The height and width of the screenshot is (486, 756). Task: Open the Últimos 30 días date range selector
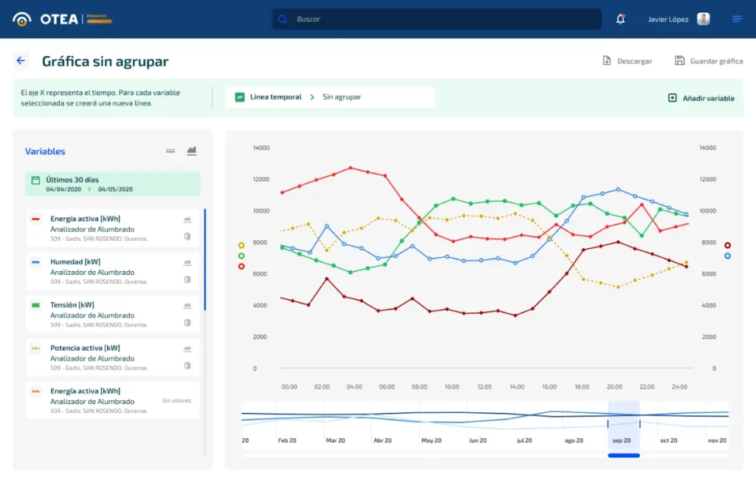[x=113, y=184]
